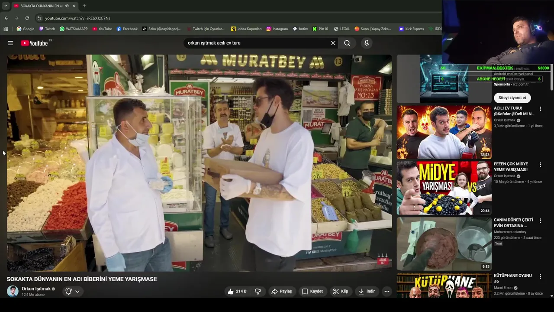Click the video title SOKAKTA DÜNYANIN EN ACI

coord(82,279)
